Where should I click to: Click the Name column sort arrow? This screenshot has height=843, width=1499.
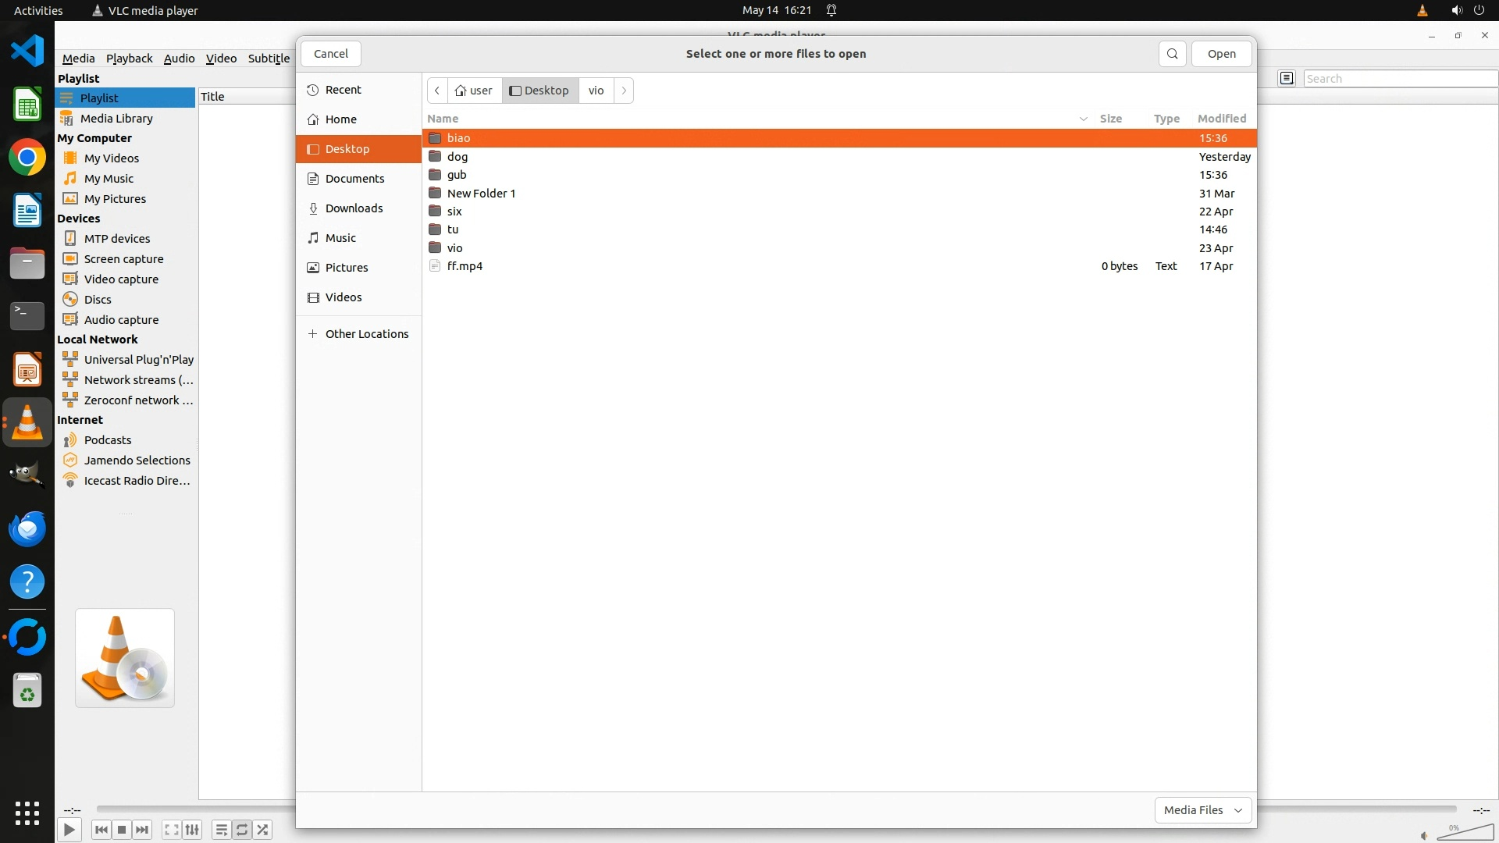(x=1083, y=119)
